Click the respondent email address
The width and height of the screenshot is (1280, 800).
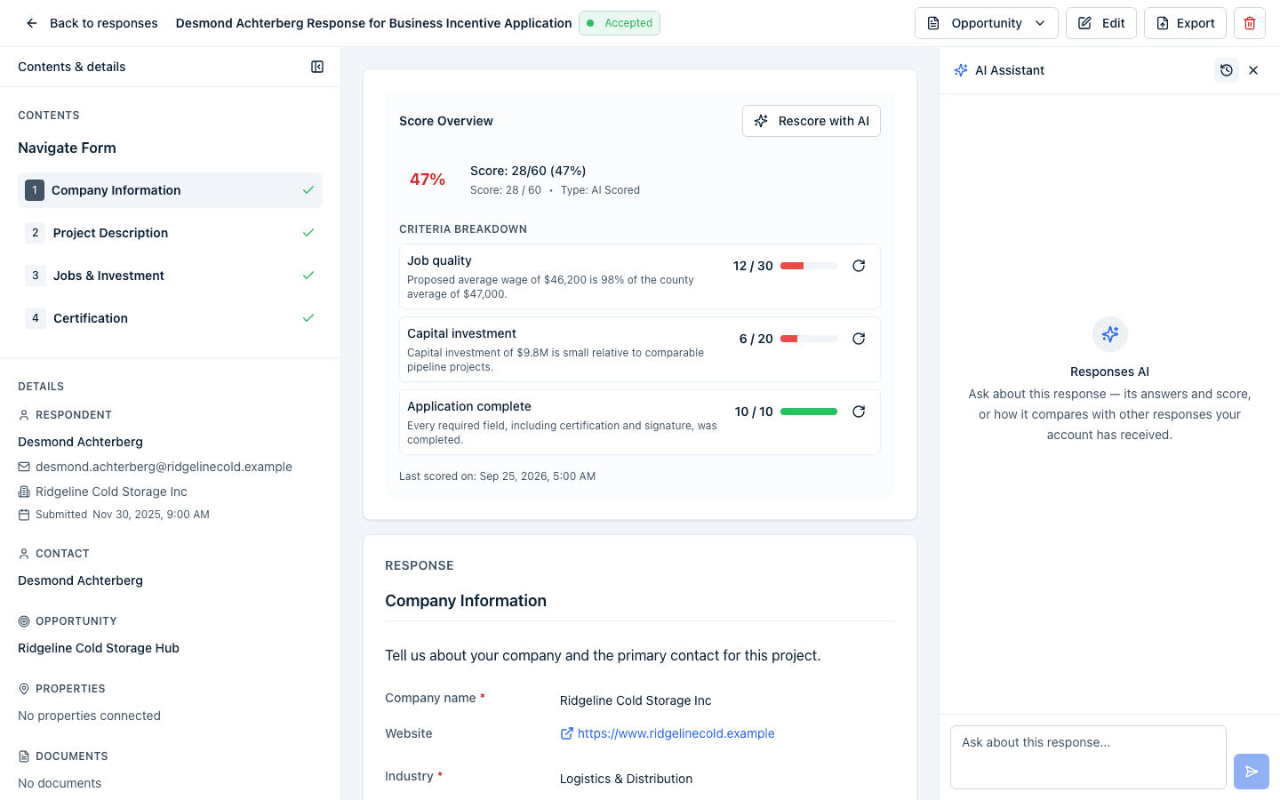164,467
